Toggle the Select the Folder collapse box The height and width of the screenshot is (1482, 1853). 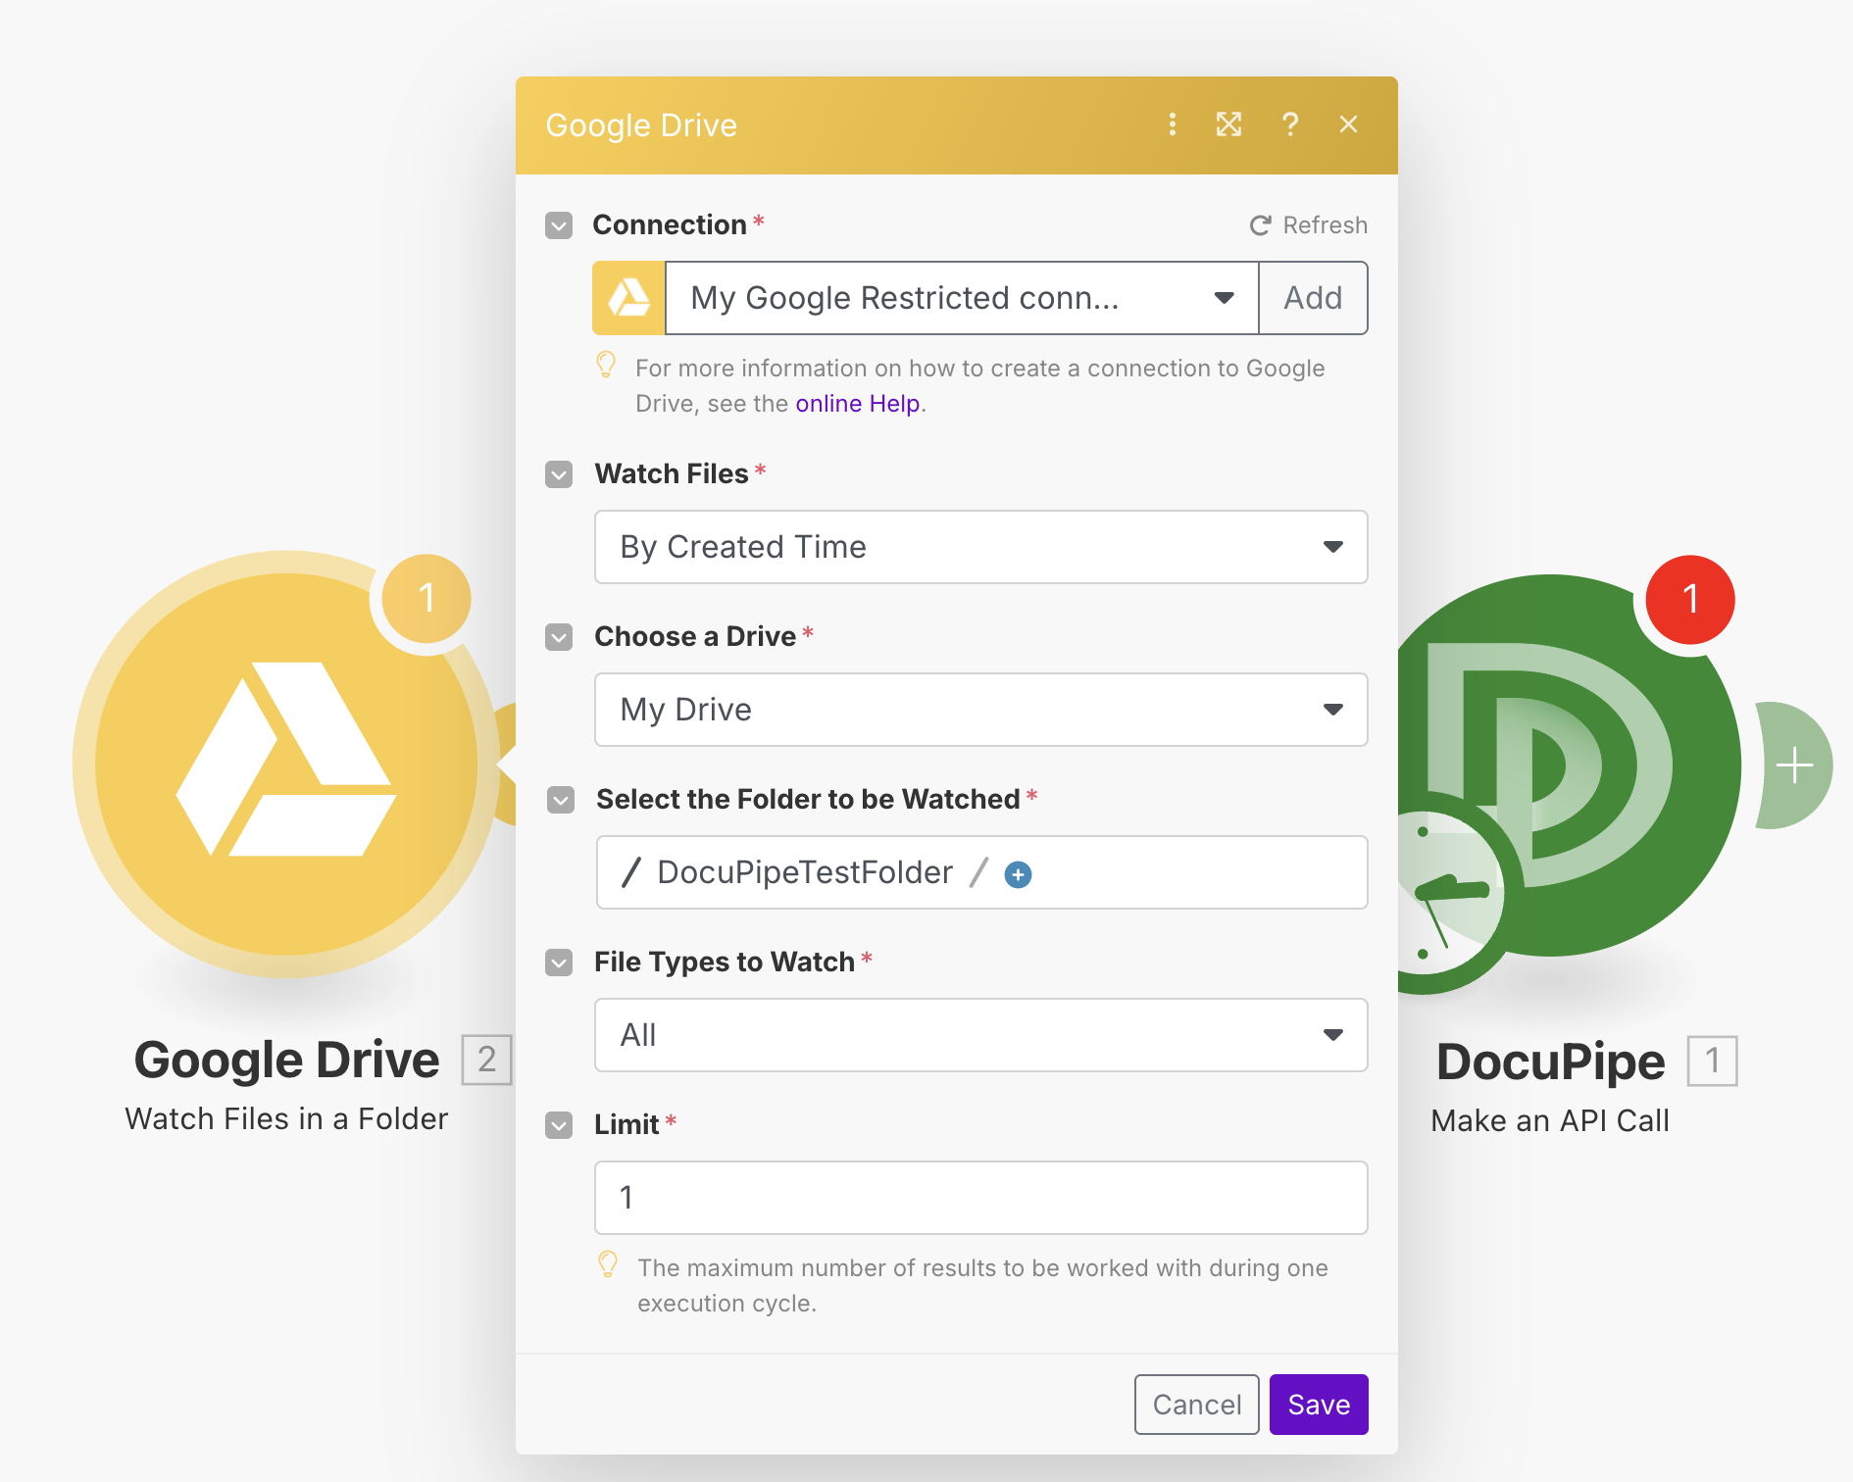tap(561, 800)
